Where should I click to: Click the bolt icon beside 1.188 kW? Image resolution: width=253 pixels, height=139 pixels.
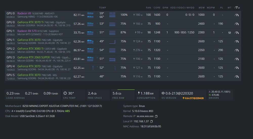pos(139,93)
